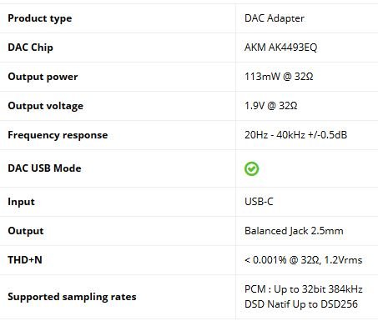Click the 1.9V @ 32Ω value
This screenshot has width=378, height=321.
click(271, 106)
